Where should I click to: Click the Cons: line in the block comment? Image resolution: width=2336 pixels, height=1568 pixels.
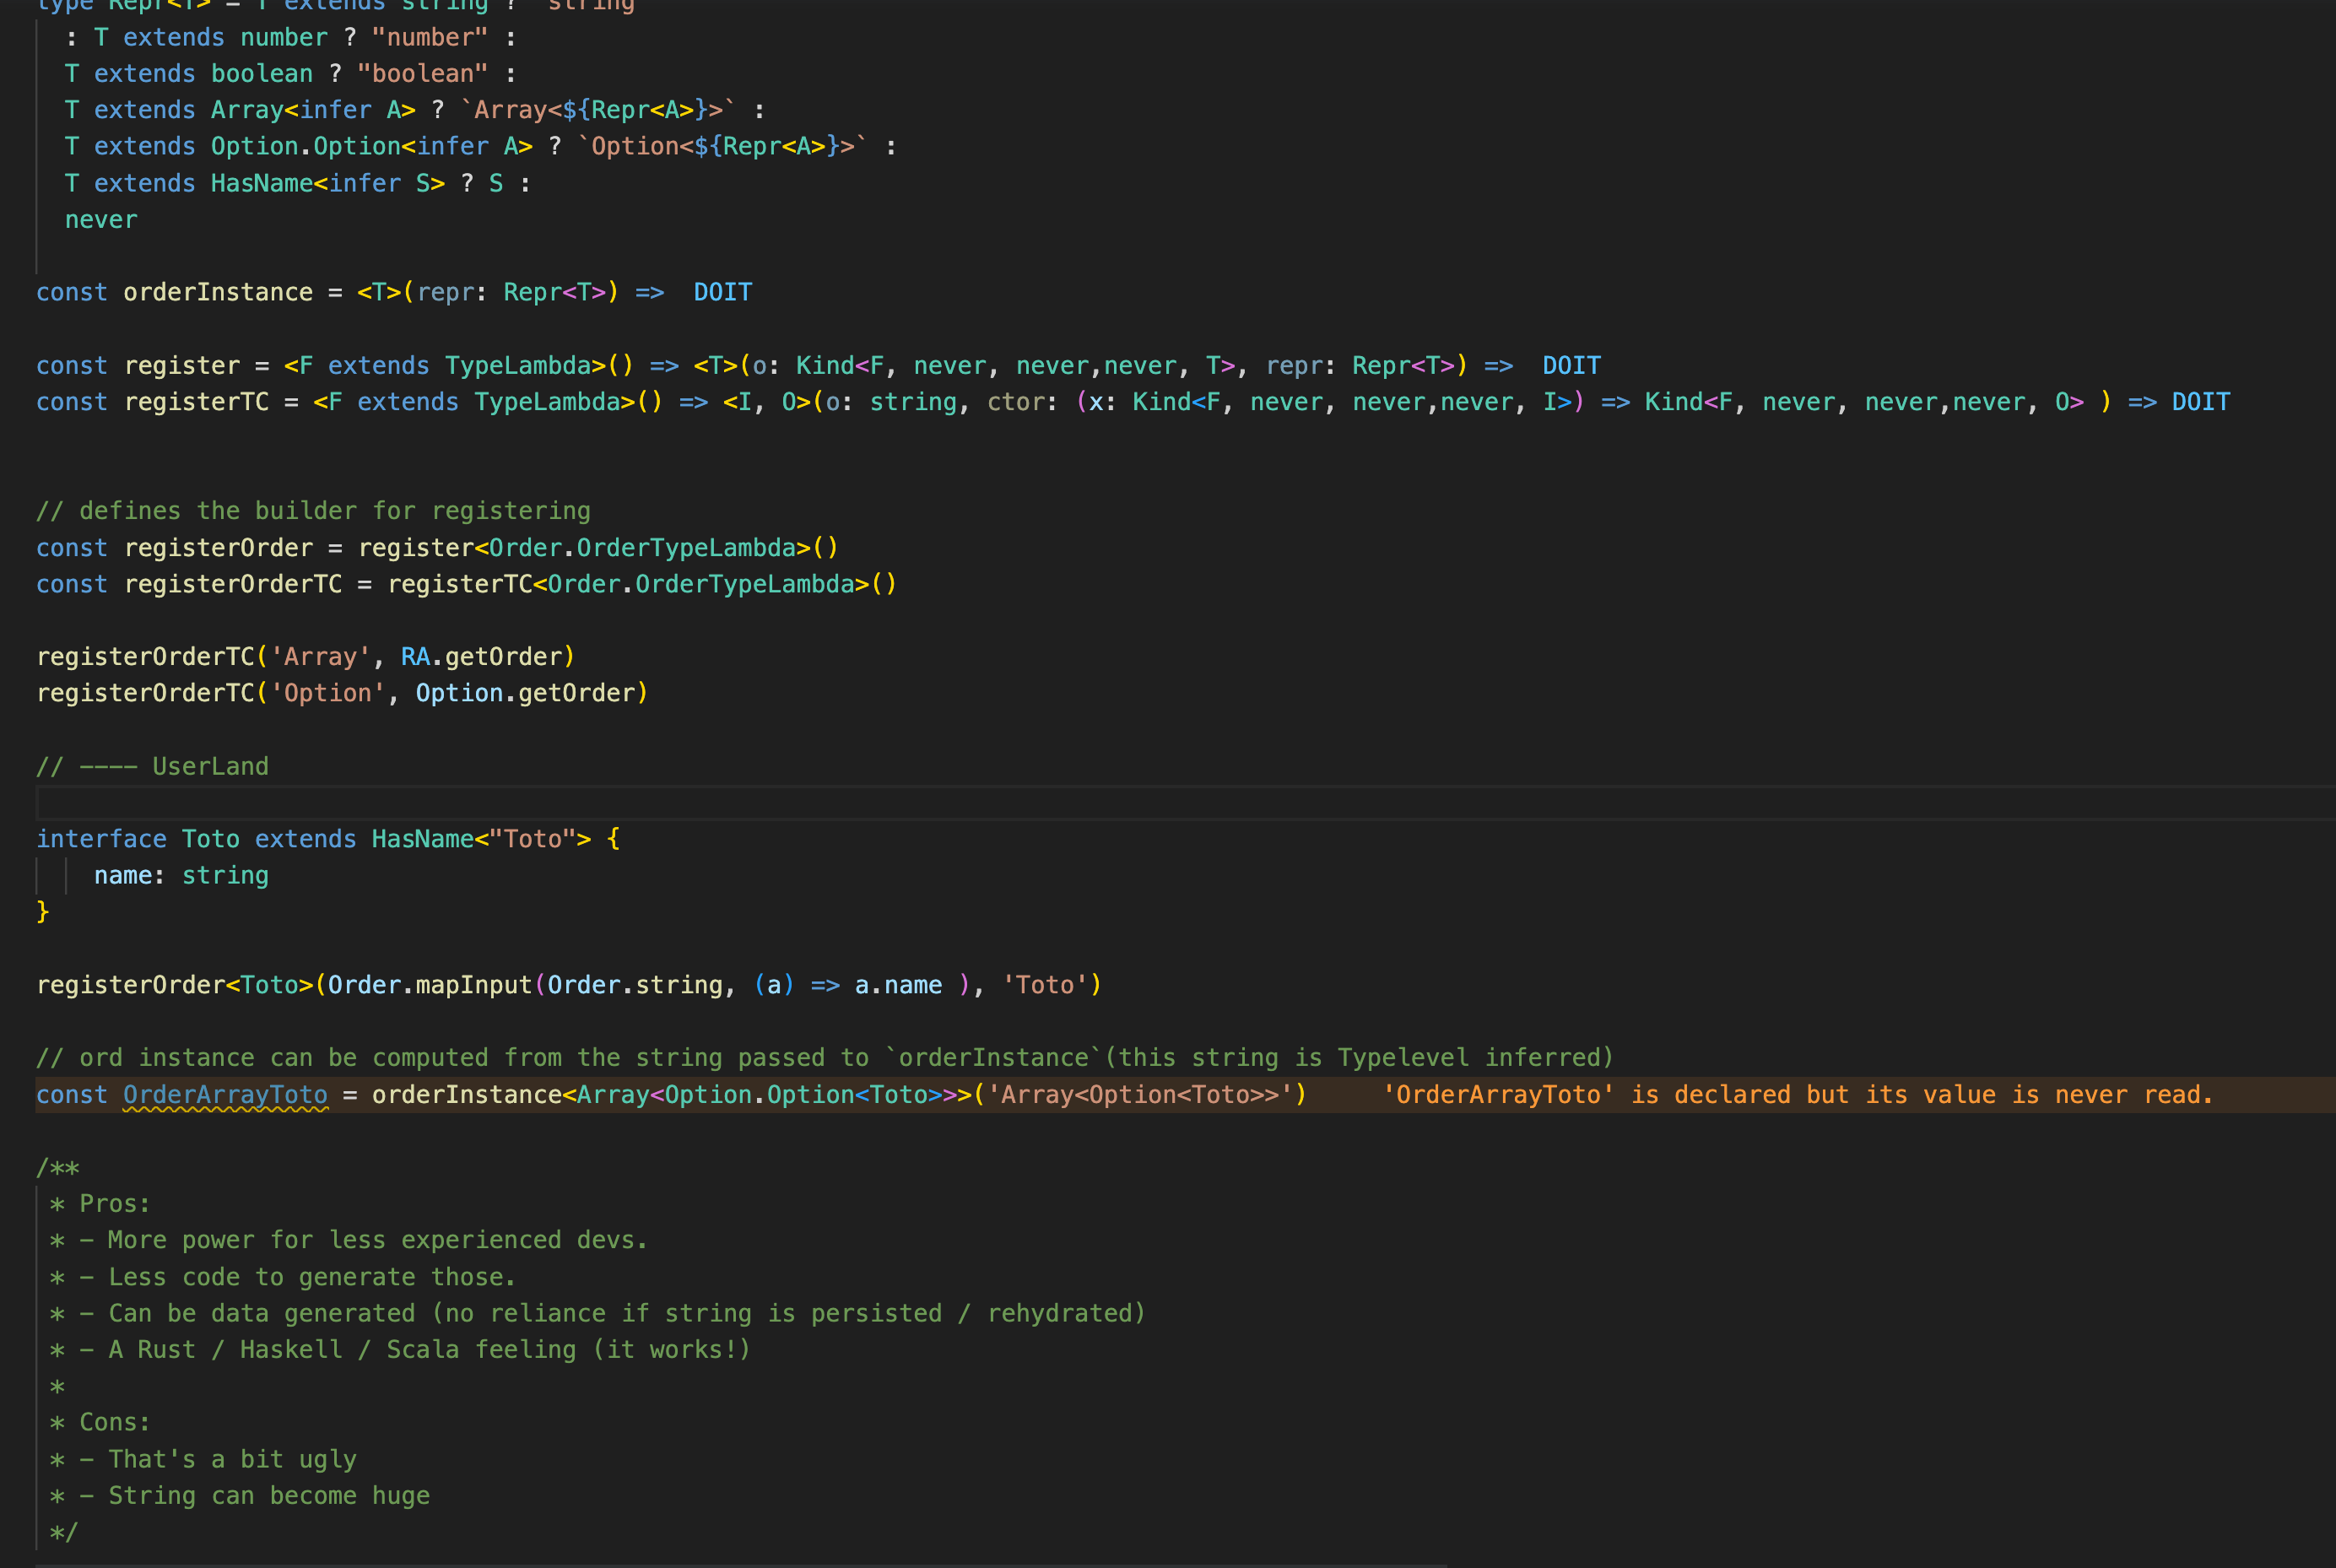point(113,1421)
